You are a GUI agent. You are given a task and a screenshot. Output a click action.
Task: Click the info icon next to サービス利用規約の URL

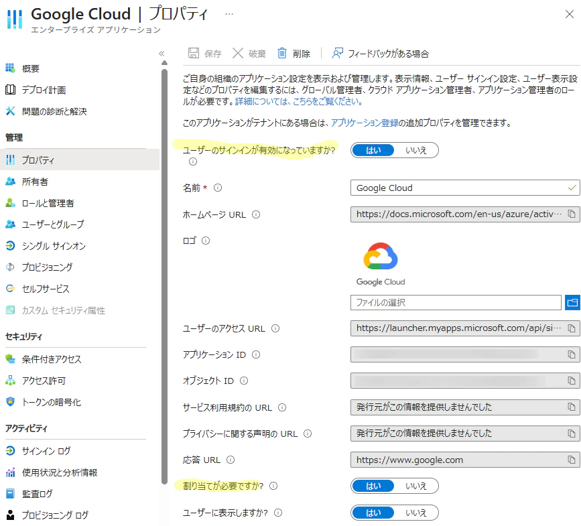(x=282, y=407)
